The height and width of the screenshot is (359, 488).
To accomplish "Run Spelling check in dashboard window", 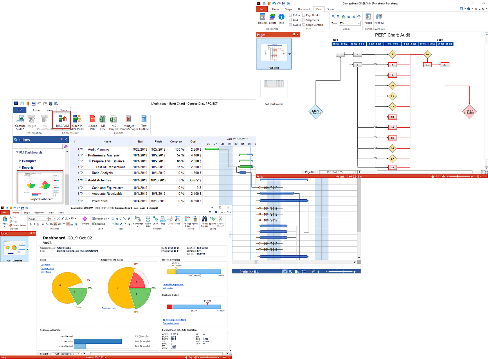I will coord(213,220).
